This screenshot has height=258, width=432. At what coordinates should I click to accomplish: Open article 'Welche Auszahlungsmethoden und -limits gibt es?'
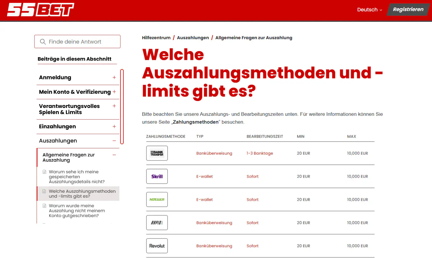pyautogui.click(x=82, y=194)
